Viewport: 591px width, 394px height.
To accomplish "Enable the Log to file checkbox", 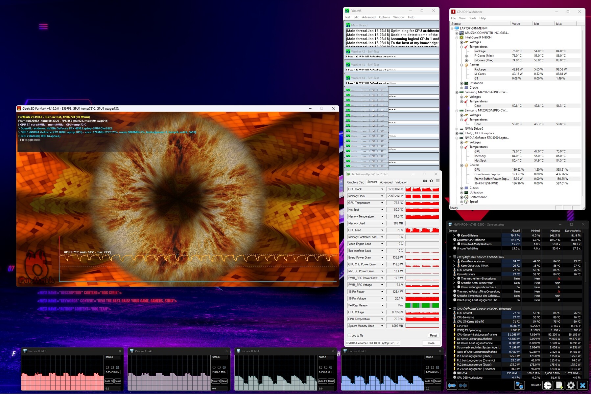I will point(349,336).
